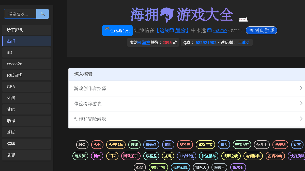Open the fc红白机 category
Image resolution: width=305 pixels, height=171 pixels.
coord(27,75)
